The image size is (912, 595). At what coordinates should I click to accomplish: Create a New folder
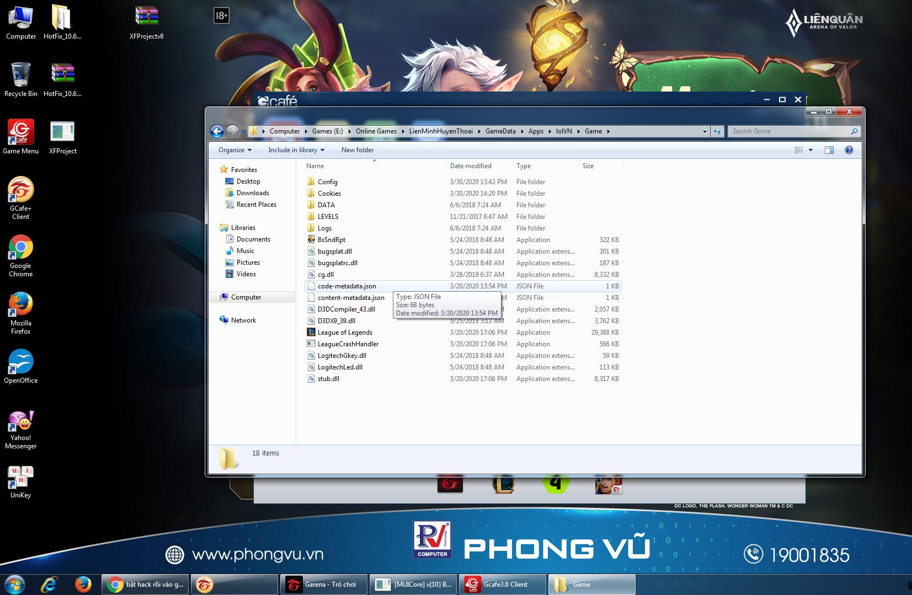358,150
